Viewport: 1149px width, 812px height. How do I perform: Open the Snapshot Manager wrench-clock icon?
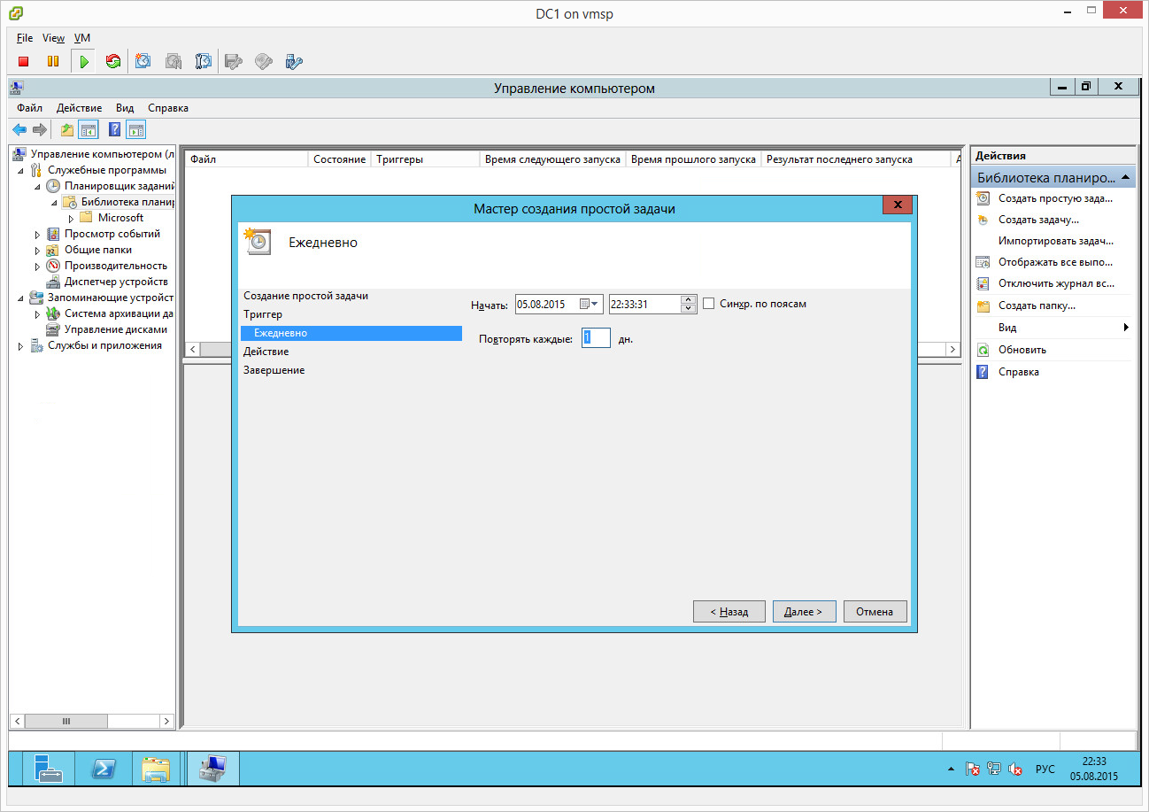click(x=204, y=61)
